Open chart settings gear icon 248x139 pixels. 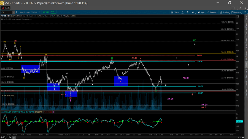[188, 12]
